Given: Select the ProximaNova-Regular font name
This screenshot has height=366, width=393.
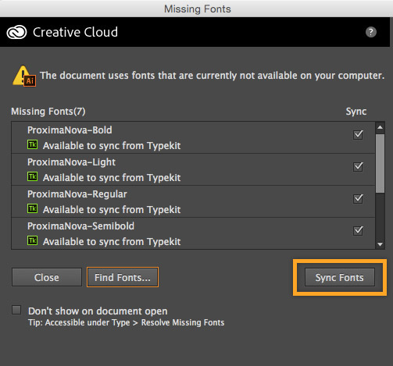Looking at the screenshot, I should [77, 194].
